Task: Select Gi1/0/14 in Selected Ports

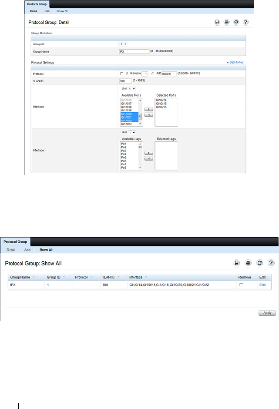Action: 161,100
